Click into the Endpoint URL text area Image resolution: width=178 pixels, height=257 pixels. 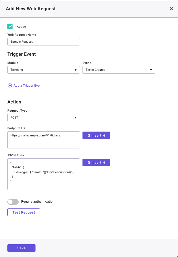43,142
